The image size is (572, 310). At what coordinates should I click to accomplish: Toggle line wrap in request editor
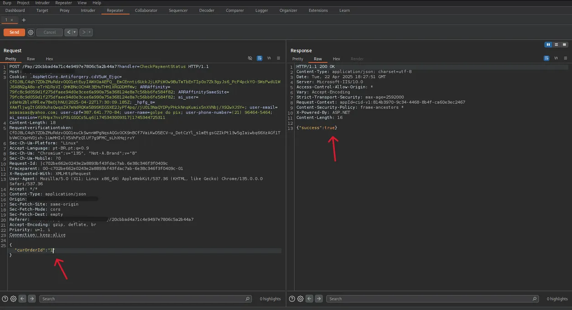(x=259, y=58)
